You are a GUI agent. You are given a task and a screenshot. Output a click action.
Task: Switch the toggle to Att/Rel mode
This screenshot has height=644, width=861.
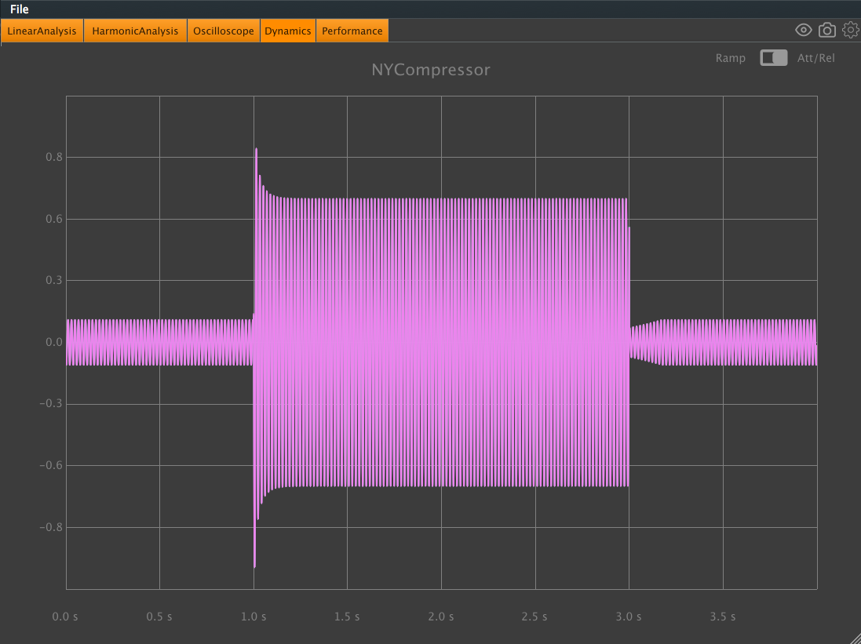pyautogui.click(x=779, y=57)
